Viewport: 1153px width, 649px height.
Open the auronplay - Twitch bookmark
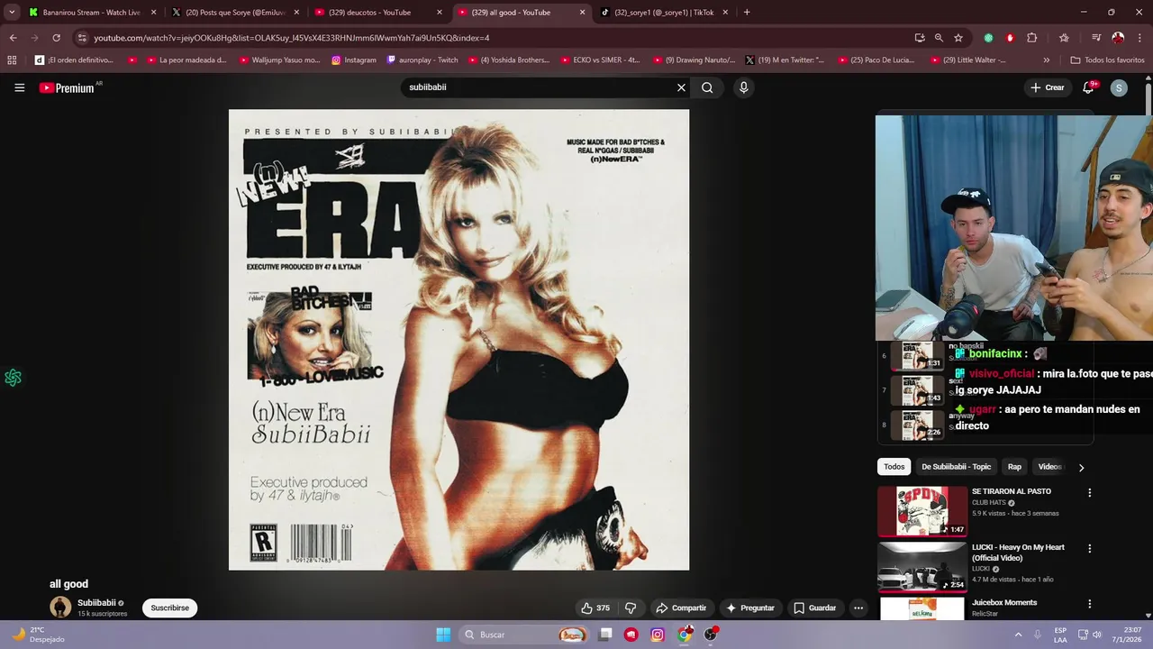tap(422, 60)
